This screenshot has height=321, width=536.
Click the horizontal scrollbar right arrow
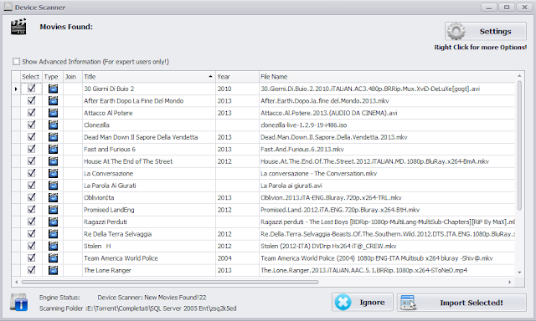[x=510, y=282]
